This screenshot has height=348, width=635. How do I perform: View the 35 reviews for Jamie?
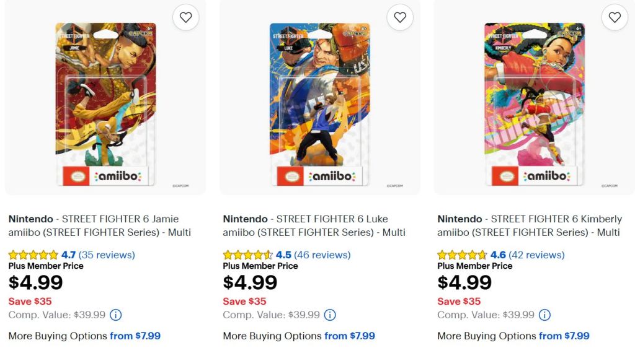pos(107,255)
